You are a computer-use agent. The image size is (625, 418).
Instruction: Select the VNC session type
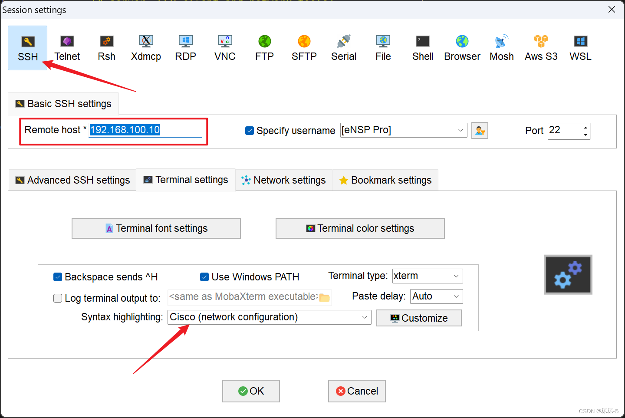(x=225, y=47)
